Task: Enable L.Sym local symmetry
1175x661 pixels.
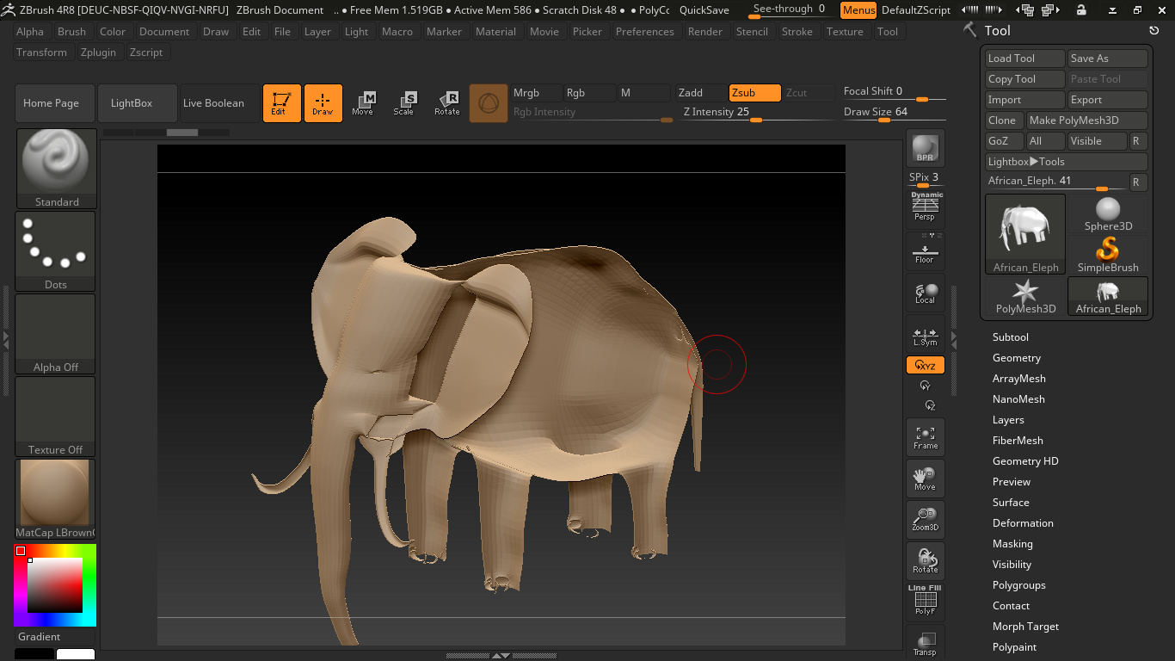Action: [926, 335]
